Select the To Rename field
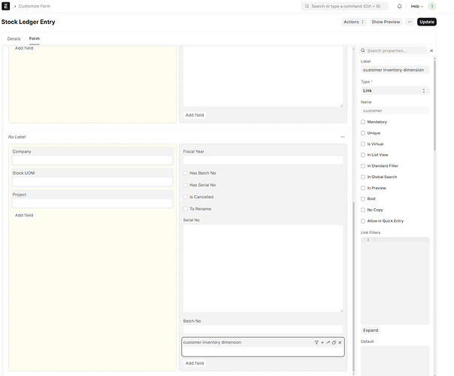Image resolution: width=454 pixels, height=376 pixels. [x=263, y=209]
